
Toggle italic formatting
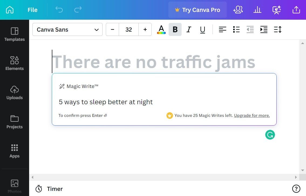tap(189, 29)
